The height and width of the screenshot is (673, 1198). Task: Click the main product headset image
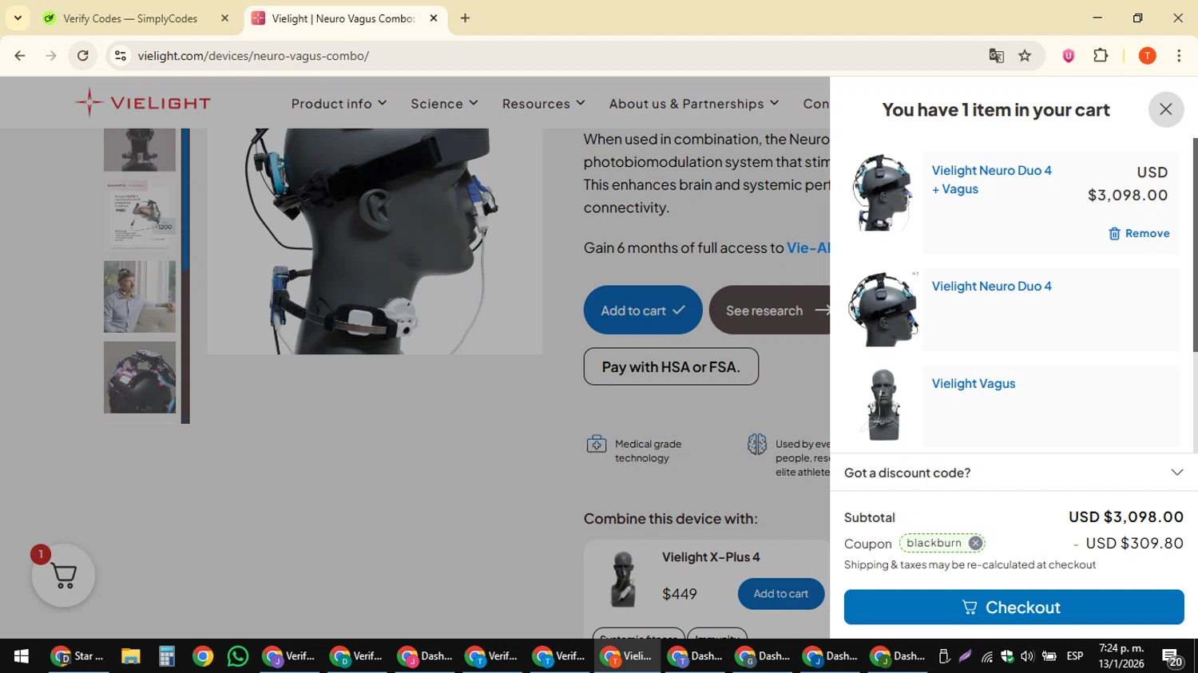pos(375,241)
